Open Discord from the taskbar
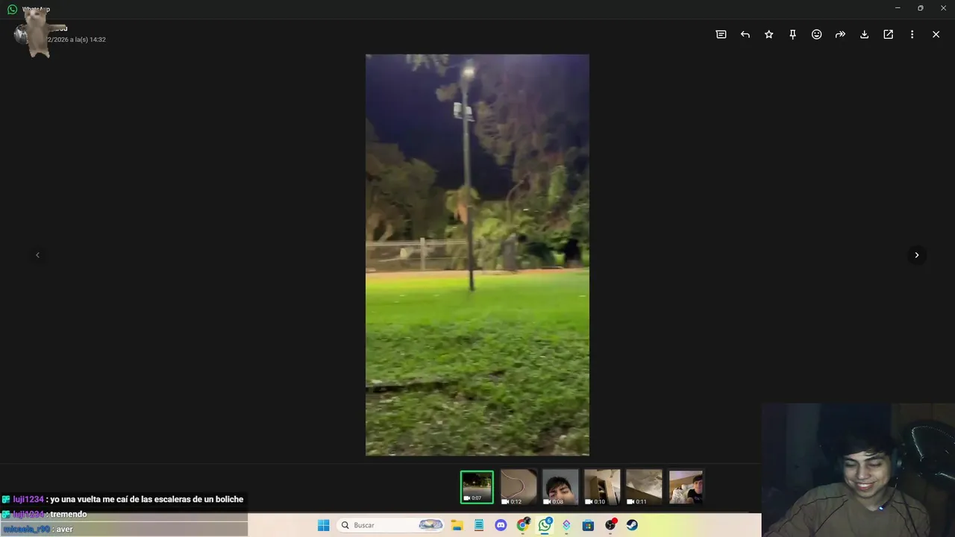Viewport: 955px width, 537px height. tap(501, 525)
